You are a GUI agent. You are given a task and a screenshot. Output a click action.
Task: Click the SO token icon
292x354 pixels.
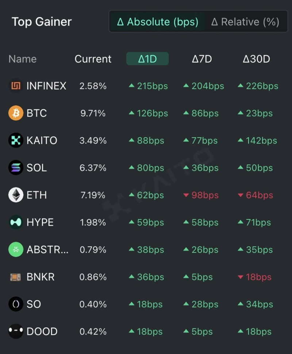(16, 304)
